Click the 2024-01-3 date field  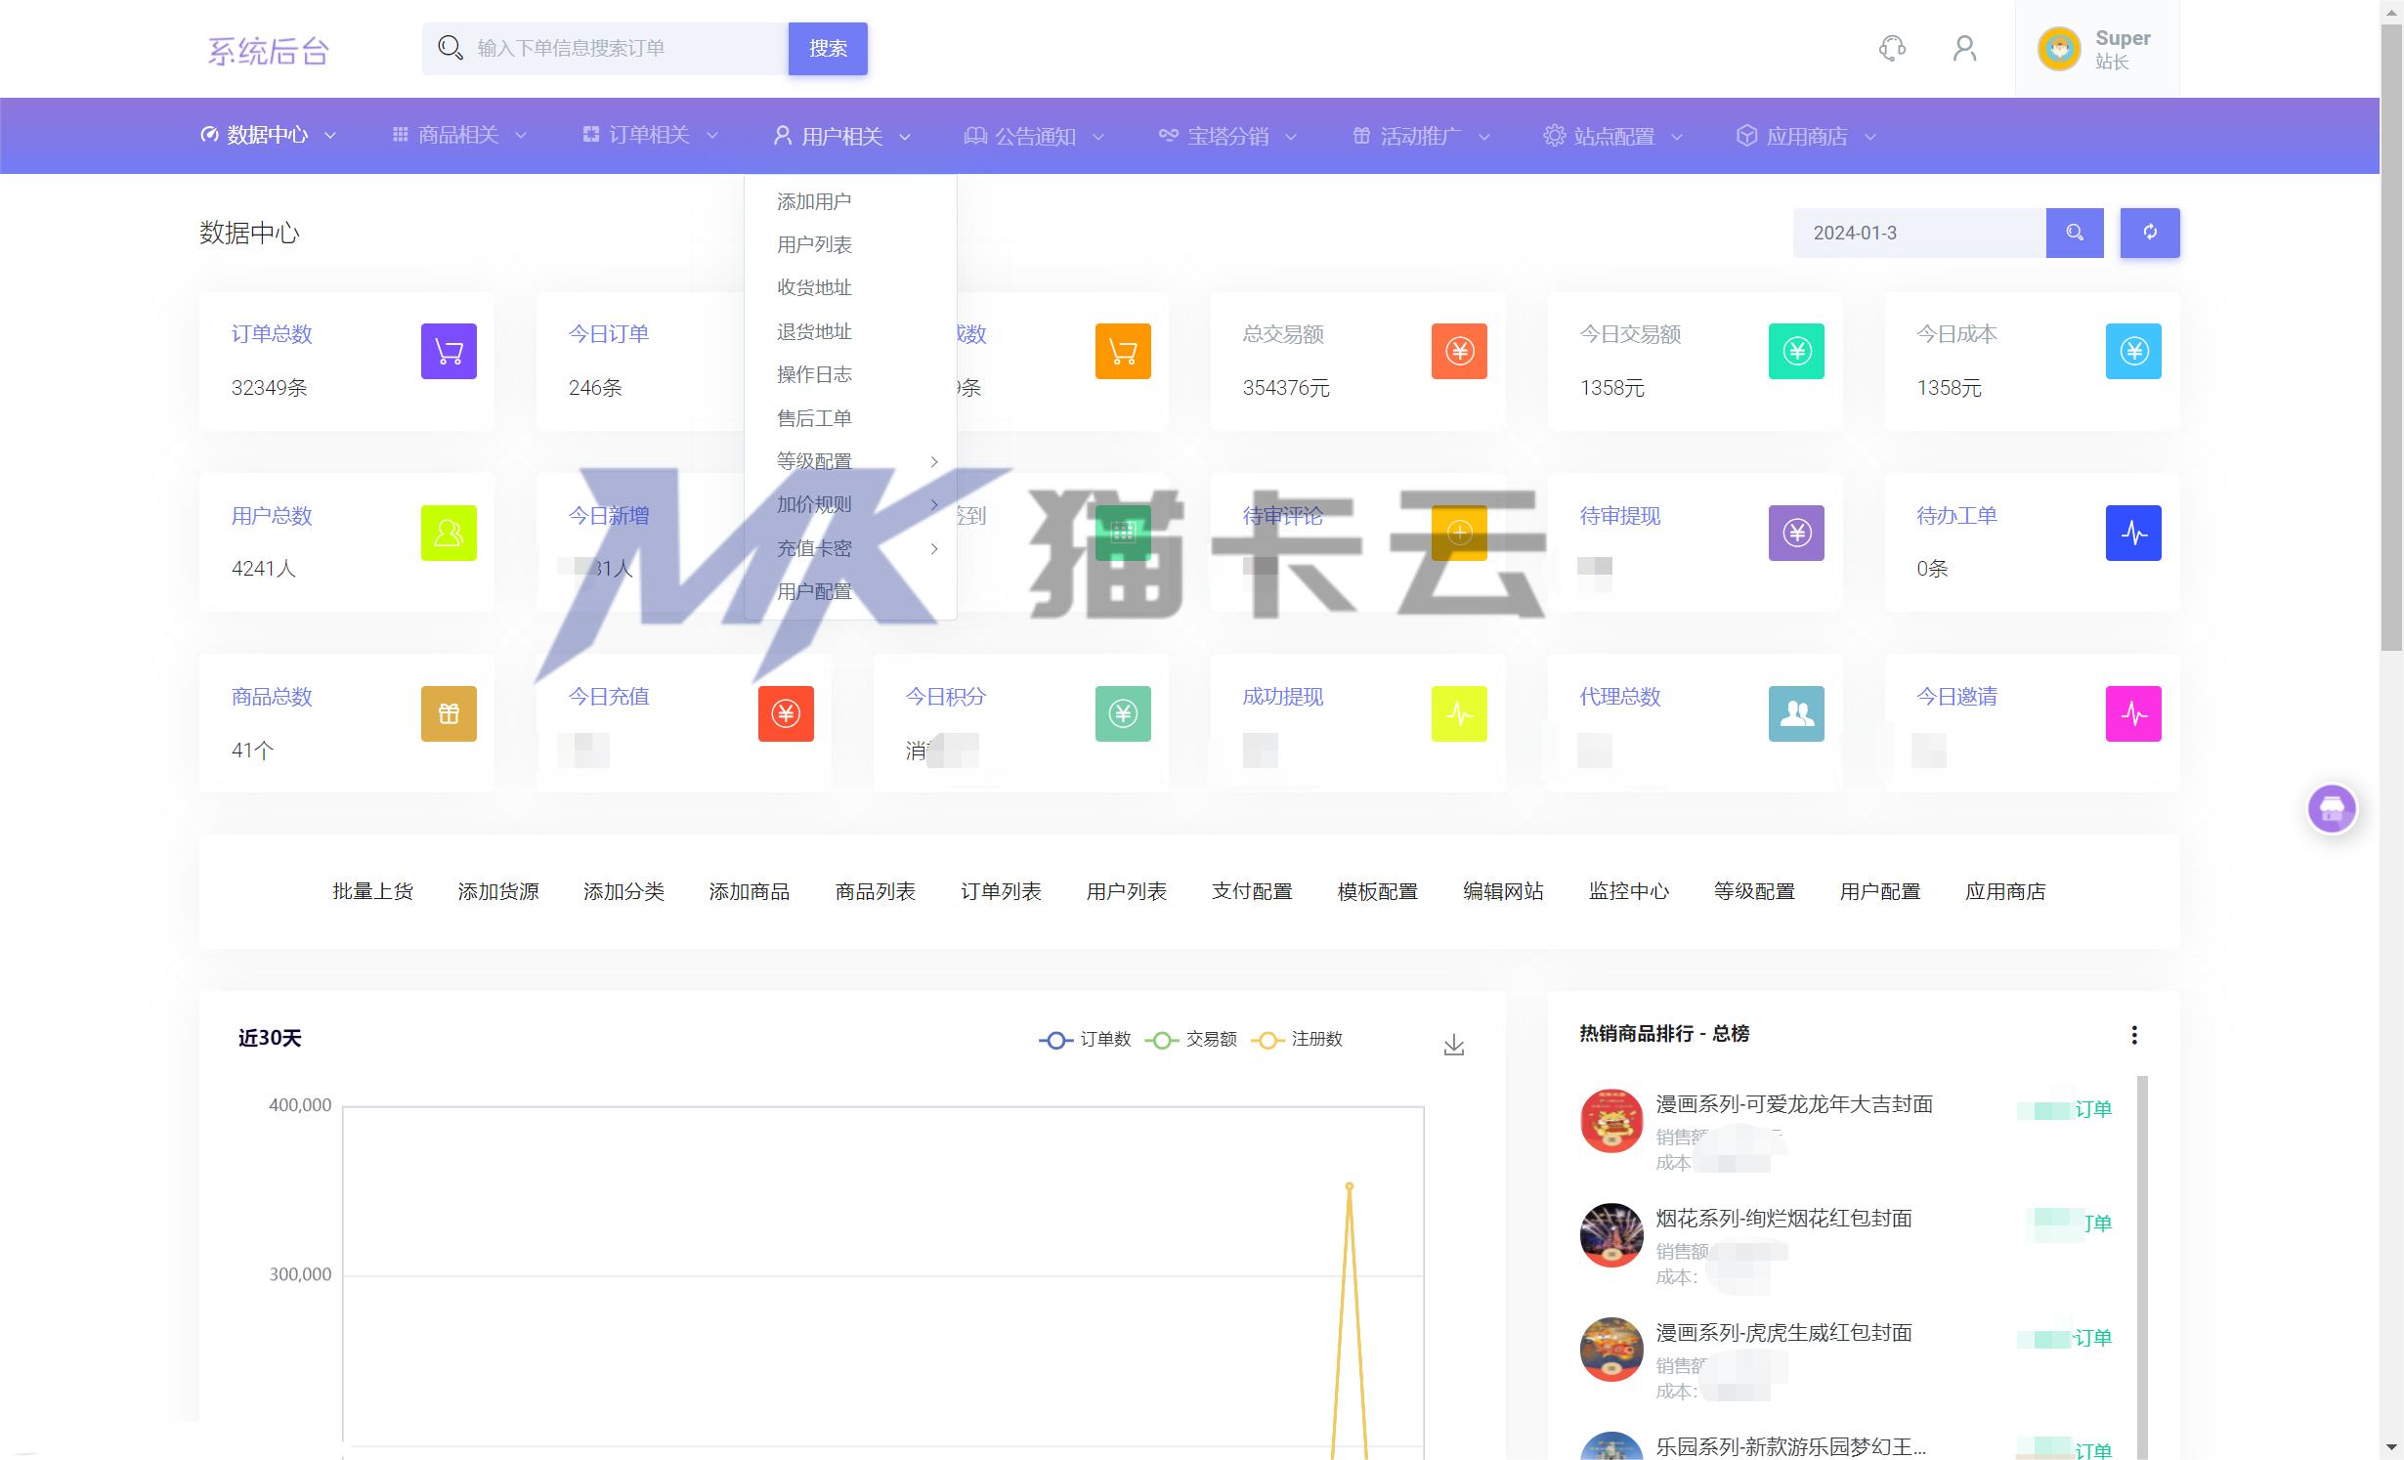(x=1919, y=233)
